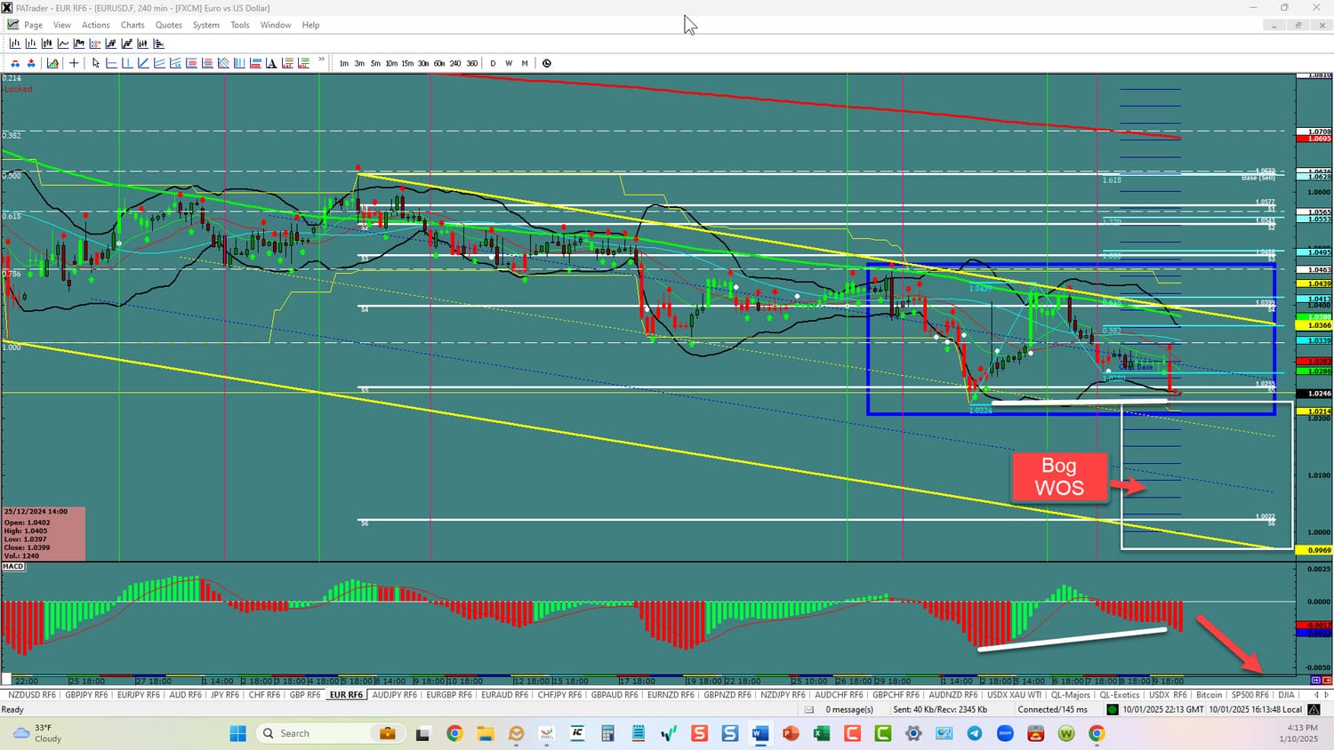Switch to the line chart type icon

click(63, 44)
